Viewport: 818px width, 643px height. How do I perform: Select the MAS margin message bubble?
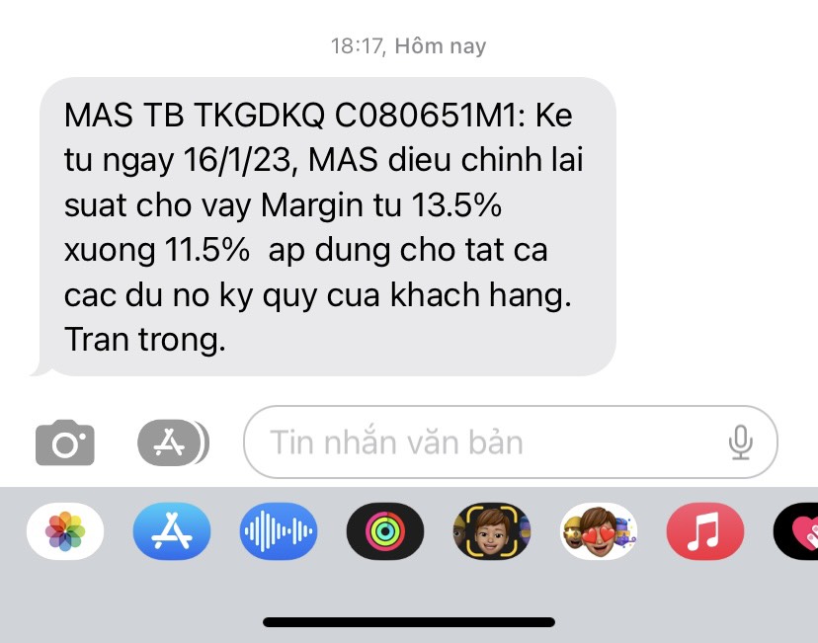[327, 227]
